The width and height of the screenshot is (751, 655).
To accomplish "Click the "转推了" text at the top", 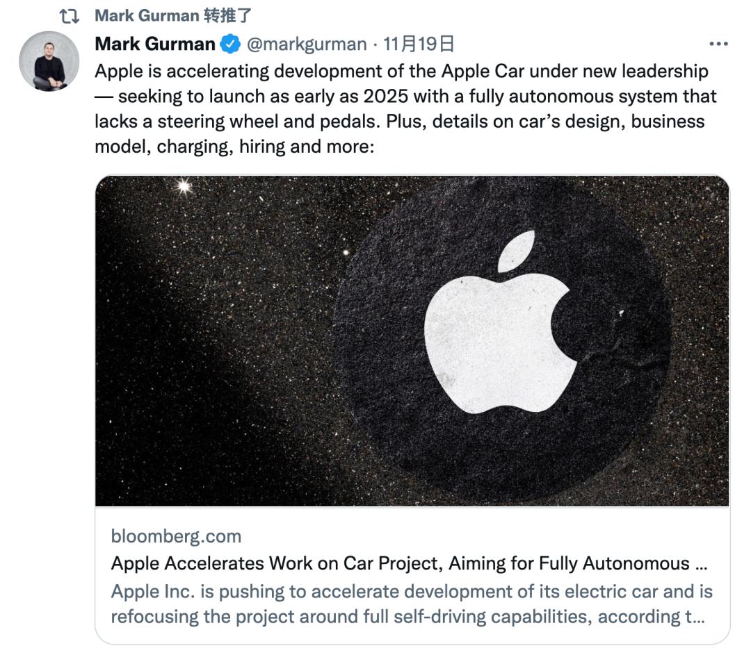I will [227, 15].
